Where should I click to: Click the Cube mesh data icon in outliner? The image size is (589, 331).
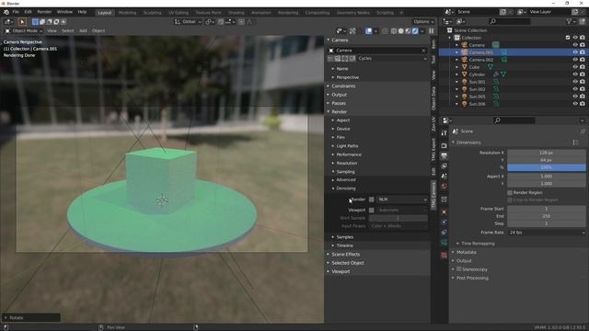491,67
